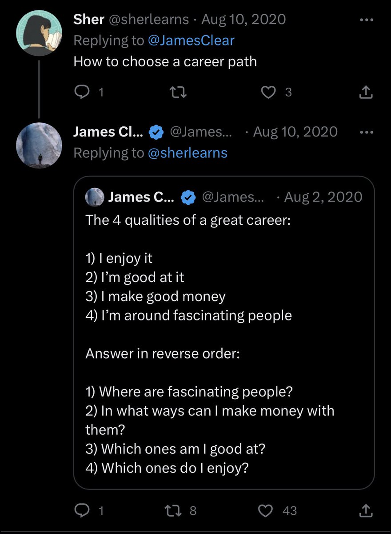The width and height of the screenshot is (391, 534).
Task: Share James Clear's reply tweet
Action: [x=365, y=510]
